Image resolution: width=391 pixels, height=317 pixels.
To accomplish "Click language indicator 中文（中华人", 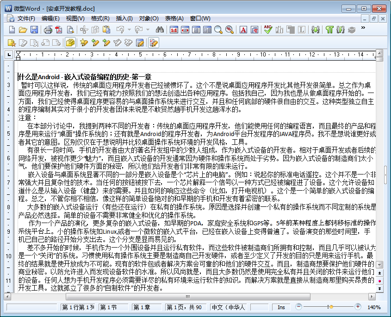I will 229,307.
